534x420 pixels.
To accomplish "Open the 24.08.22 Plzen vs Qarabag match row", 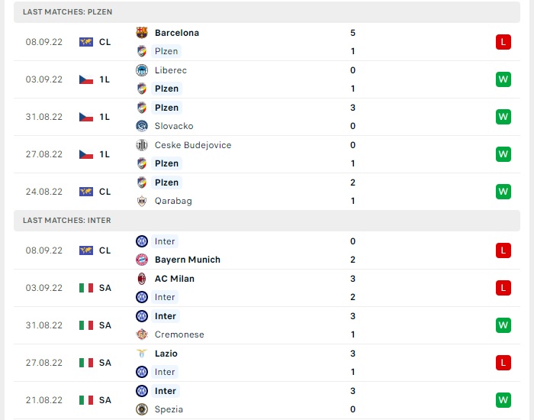I will point(267,192).
